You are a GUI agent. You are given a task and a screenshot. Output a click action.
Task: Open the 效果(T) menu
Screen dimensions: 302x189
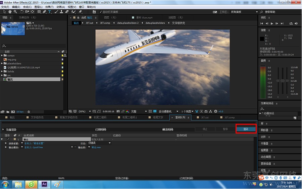pos(49,7)
